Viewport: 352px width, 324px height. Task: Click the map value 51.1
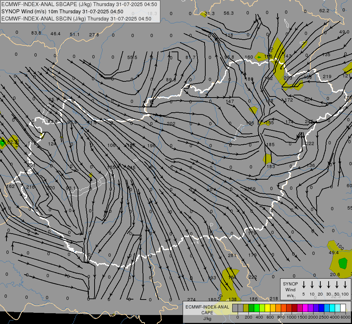pyautogui.click(x=74, y=35)
